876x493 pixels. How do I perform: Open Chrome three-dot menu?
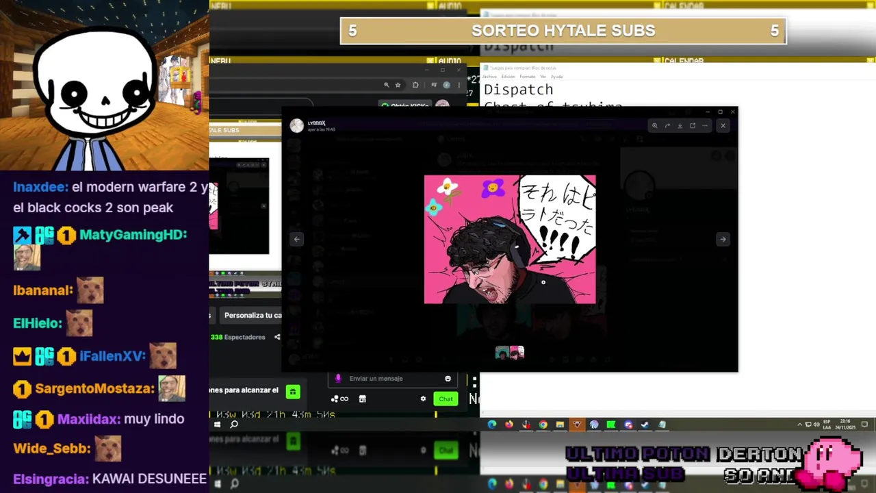[459, 85]
